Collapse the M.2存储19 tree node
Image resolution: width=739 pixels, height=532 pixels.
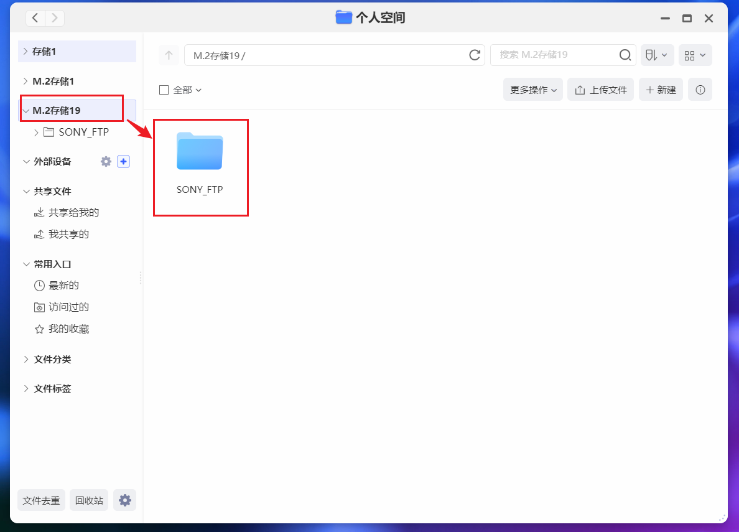tap(26, 110)
